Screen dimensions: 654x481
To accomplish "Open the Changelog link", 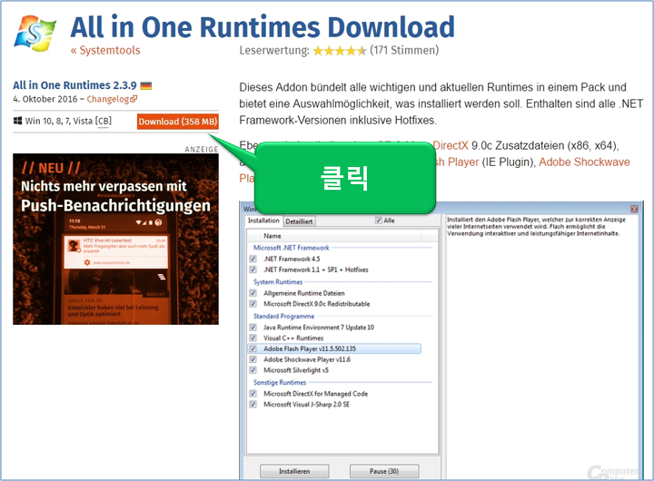I will pos(108,99).
